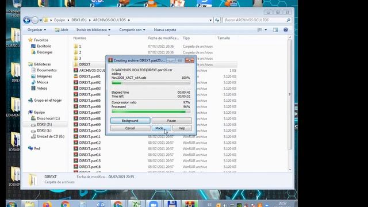The image size is (368, 207).
Task: Click Nueva carpeta in the toolbar
Action: (165, 30)
